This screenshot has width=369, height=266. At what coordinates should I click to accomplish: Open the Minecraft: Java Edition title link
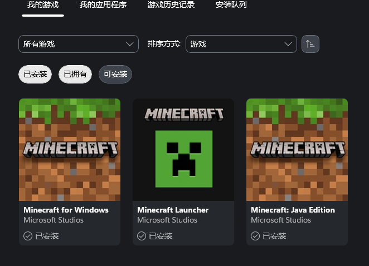(x=293, y=210)
